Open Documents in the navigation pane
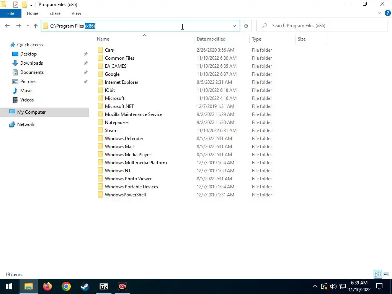Viewport: 392px width, 294px height. [x=32, y=72]
